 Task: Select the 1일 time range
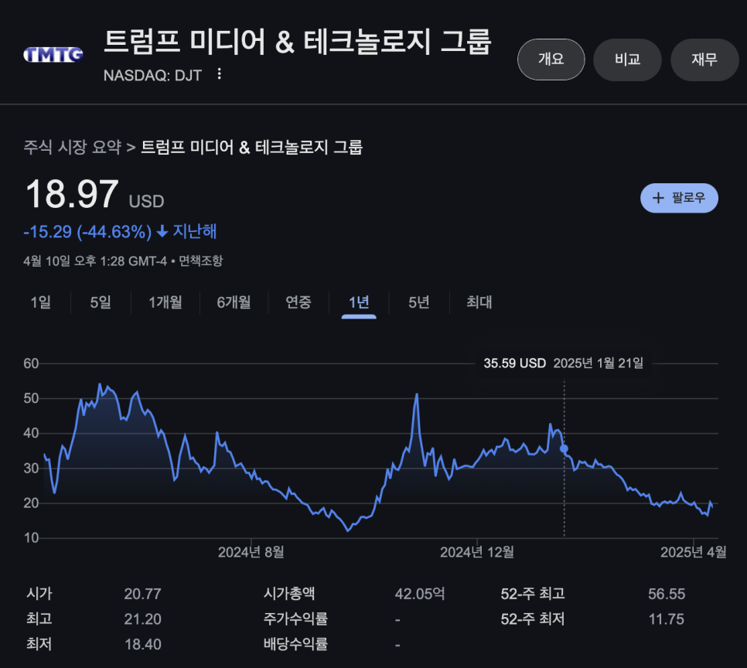[x=40, y=302]
